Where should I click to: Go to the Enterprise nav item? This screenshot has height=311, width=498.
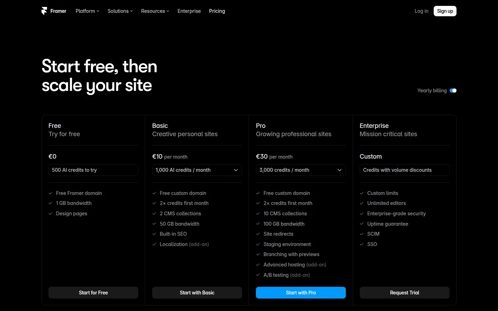[x=189, y=11]
